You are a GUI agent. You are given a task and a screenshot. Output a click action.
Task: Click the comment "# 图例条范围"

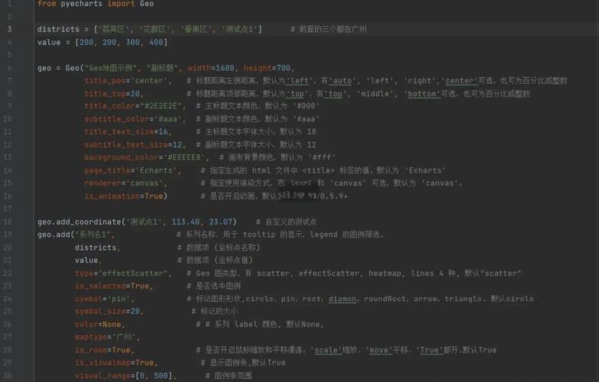pos(228,376)
